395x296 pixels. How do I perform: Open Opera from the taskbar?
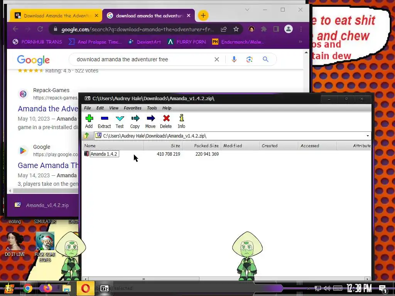85,288
